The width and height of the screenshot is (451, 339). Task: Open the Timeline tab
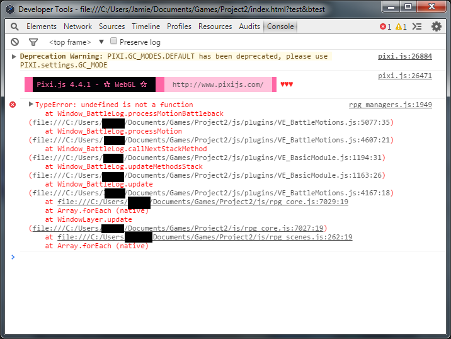[146, 26]
